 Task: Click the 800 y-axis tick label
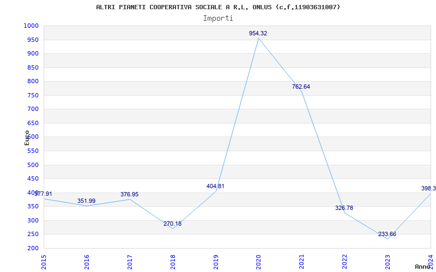tap(33, 81)
